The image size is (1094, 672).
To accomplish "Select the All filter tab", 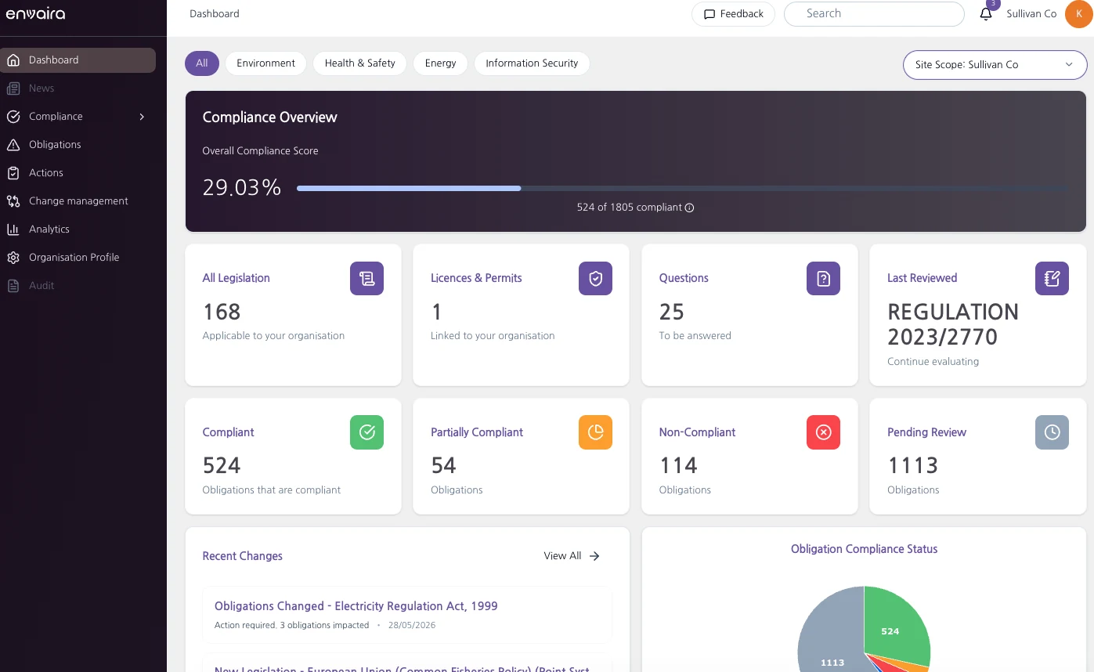I will pos(202,63).
